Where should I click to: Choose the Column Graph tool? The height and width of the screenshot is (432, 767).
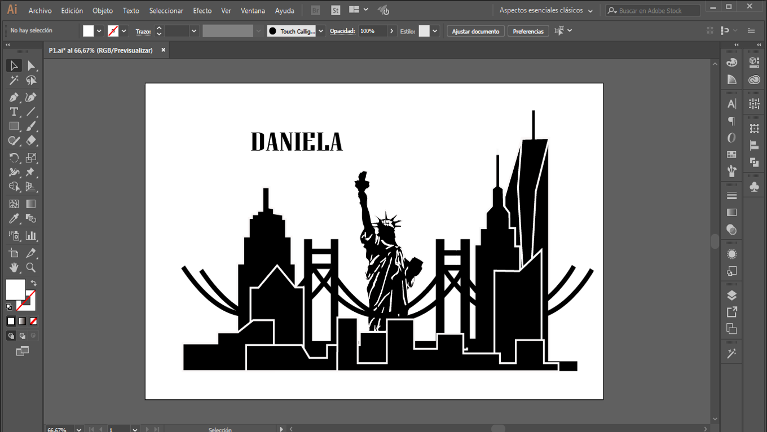(x=31, y=236)
